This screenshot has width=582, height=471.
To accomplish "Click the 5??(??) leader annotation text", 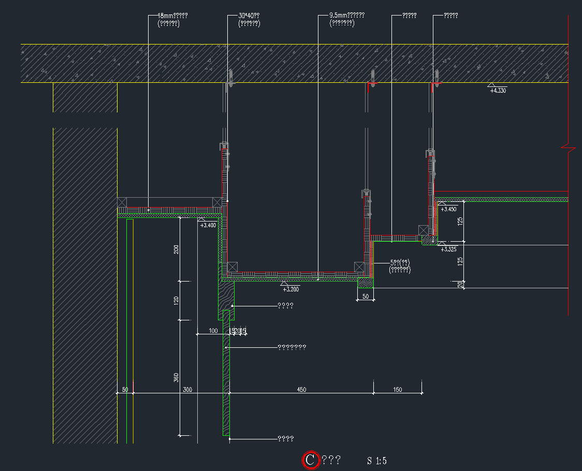I will tap(399, 263).
